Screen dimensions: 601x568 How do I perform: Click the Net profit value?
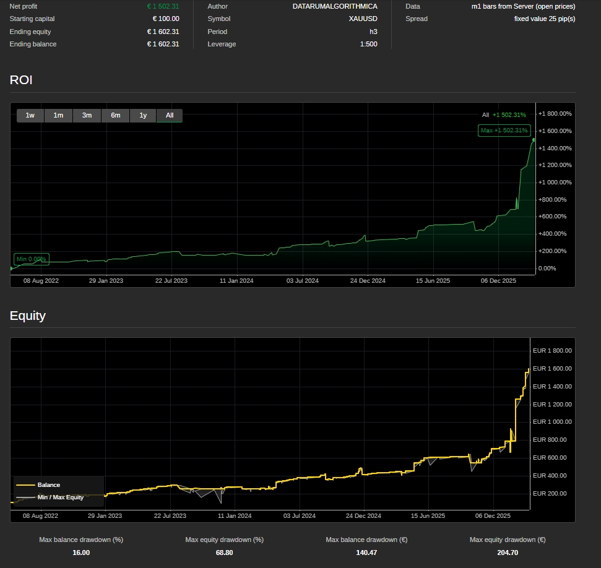(x=163, y=6)
